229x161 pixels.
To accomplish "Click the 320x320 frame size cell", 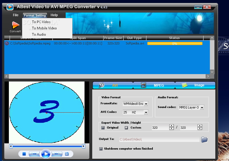I will pos(113,43).
